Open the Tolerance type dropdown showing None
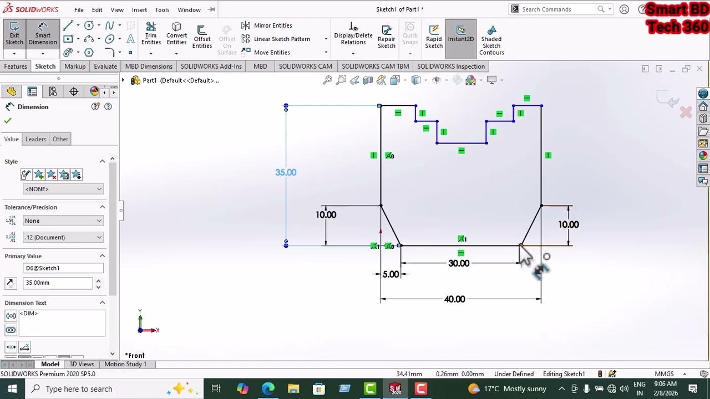 click(x=63, y=221)
